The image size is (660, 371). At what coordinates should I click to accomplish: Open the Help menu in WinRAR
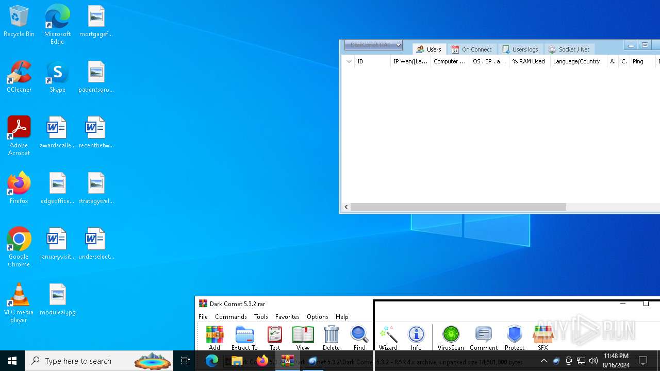coord(342,317)
